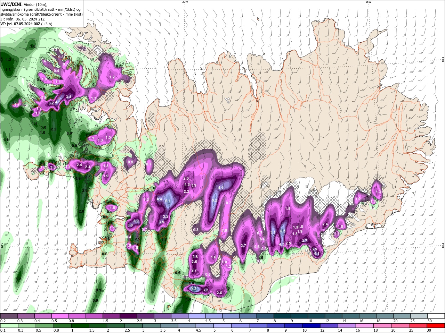Pick bright pink upper swatch between 0.5 and 0.8
This screenshot has height=333, width=445.
pos(60,316)
